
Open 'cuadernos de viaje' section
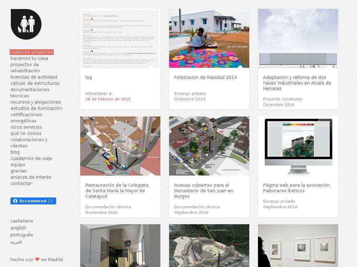pyautogui.click(x=31, y=159)
